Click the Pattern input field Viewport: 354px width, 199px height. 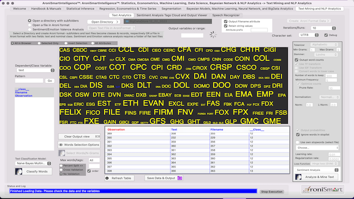[x=29, y=81]
